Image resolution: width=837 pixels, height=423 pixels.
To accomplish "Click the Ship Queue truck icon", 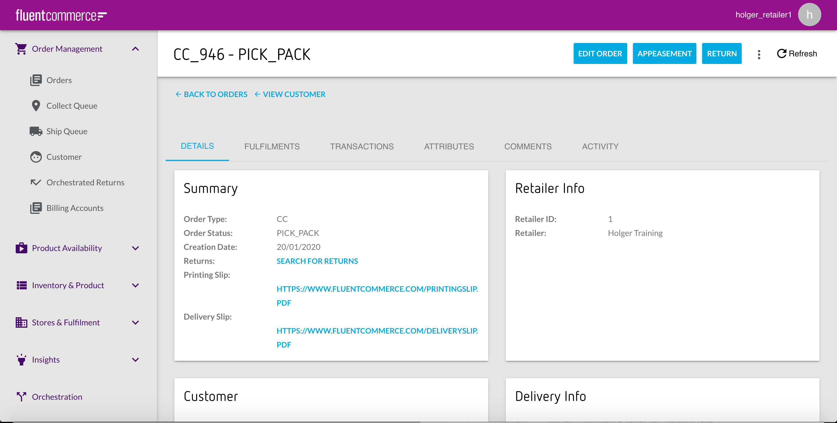I will coord(36,131).
